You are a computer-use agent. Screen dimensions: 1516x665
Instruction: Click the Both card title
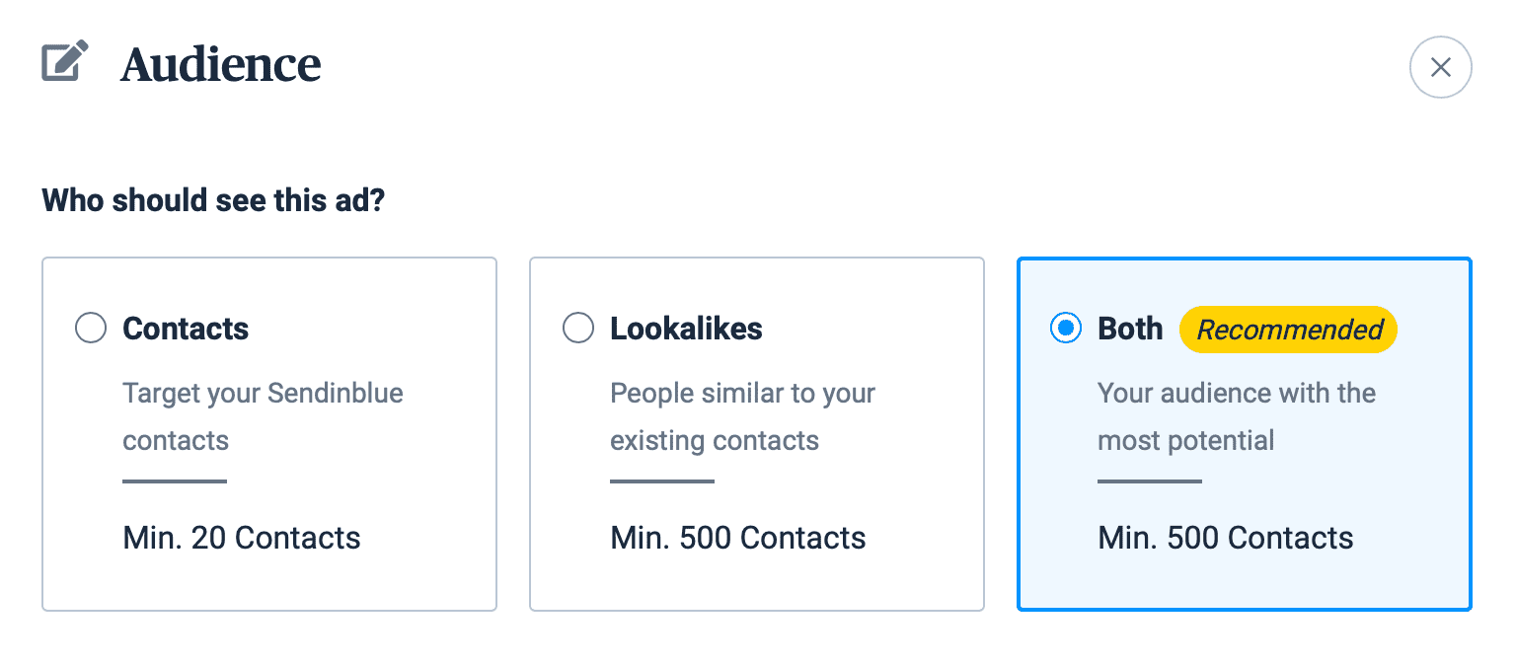pyautogui.click(x=1129, y=329)
